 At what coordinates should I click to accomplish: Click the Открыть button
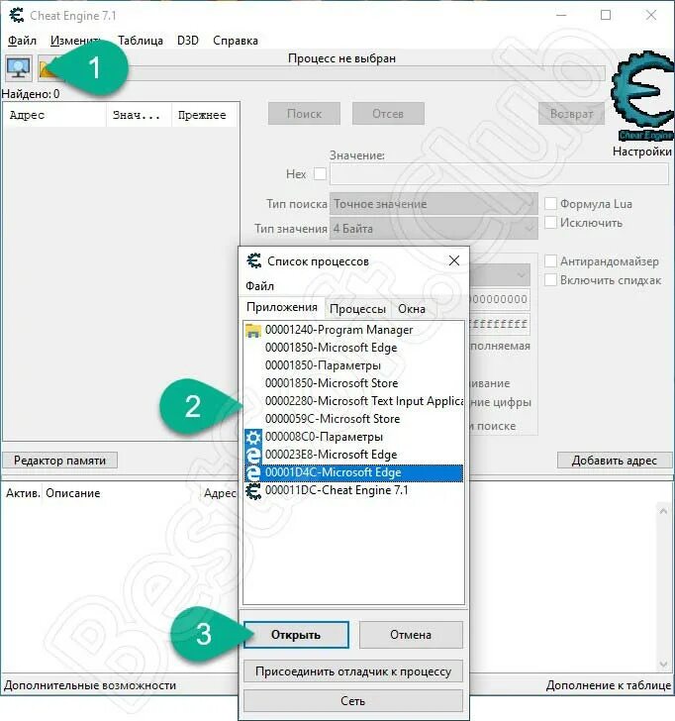coord(296,635)
